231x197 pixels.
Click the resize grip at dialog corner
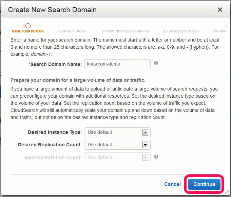coord(227,191)
